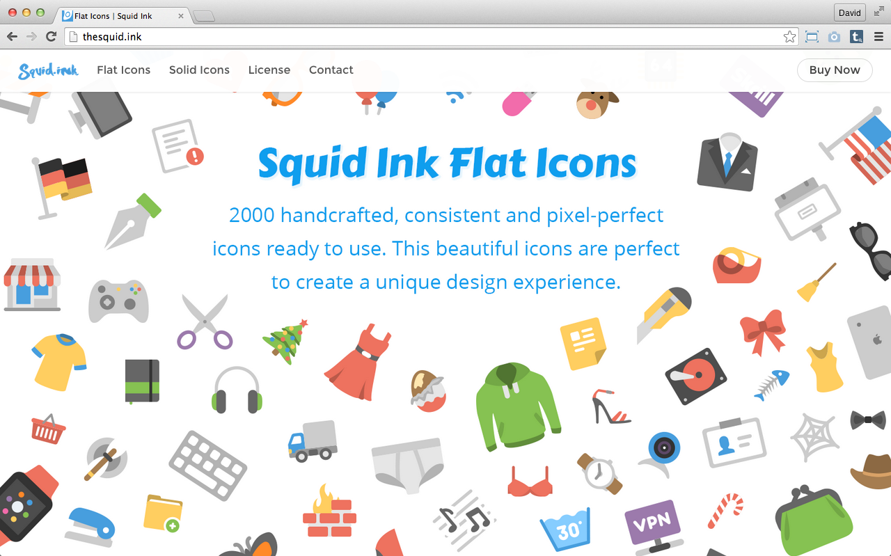Click the green headphones icon
The width and height of the screenshot is (891, 556).
click(x=237, y=390)
